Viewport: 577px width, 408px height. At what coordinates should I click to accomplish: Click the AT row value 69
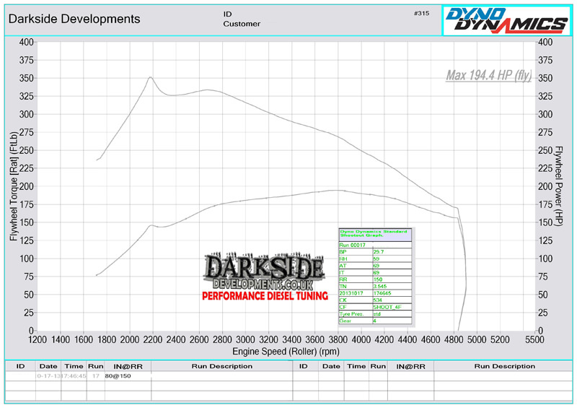point(376,266)
